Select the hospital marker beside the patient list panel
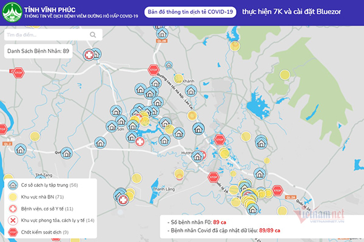Viewport: 364px width, 242px height. pyautogui.click(x=90, y=56)
